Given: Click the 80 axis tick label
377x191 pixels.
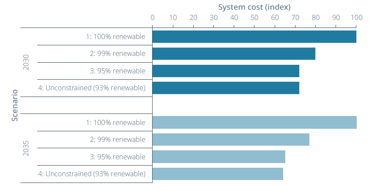Looking at the screenshot, I should point(316,18).
